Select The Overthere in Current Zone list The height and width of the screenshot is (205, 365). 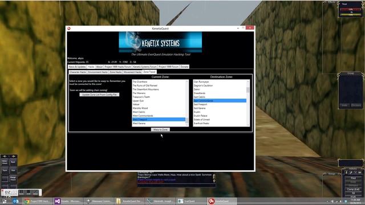coord(159,82)
